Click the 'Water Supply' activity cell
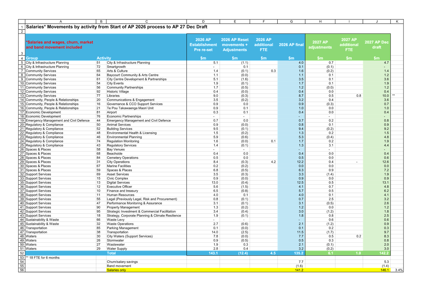This screenshot has height=299, width=423. pos(117,249)
